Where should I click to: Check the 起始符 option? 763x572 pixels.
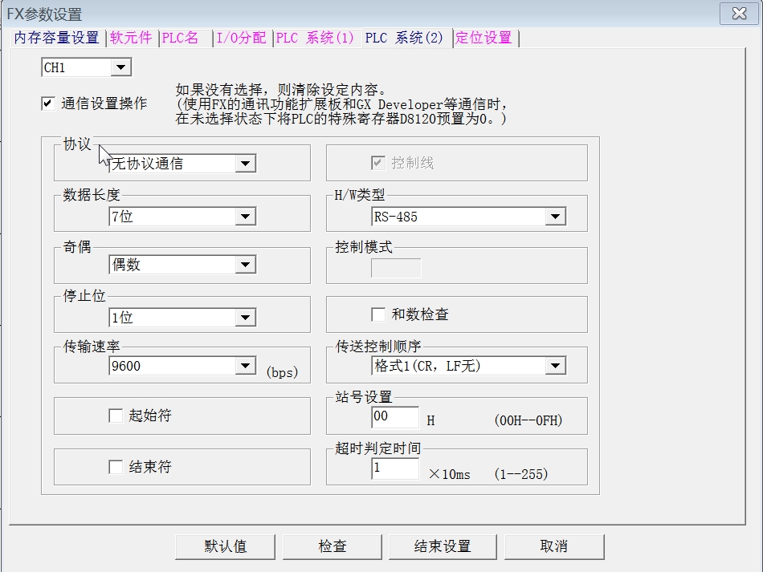[x=116, y=416]
